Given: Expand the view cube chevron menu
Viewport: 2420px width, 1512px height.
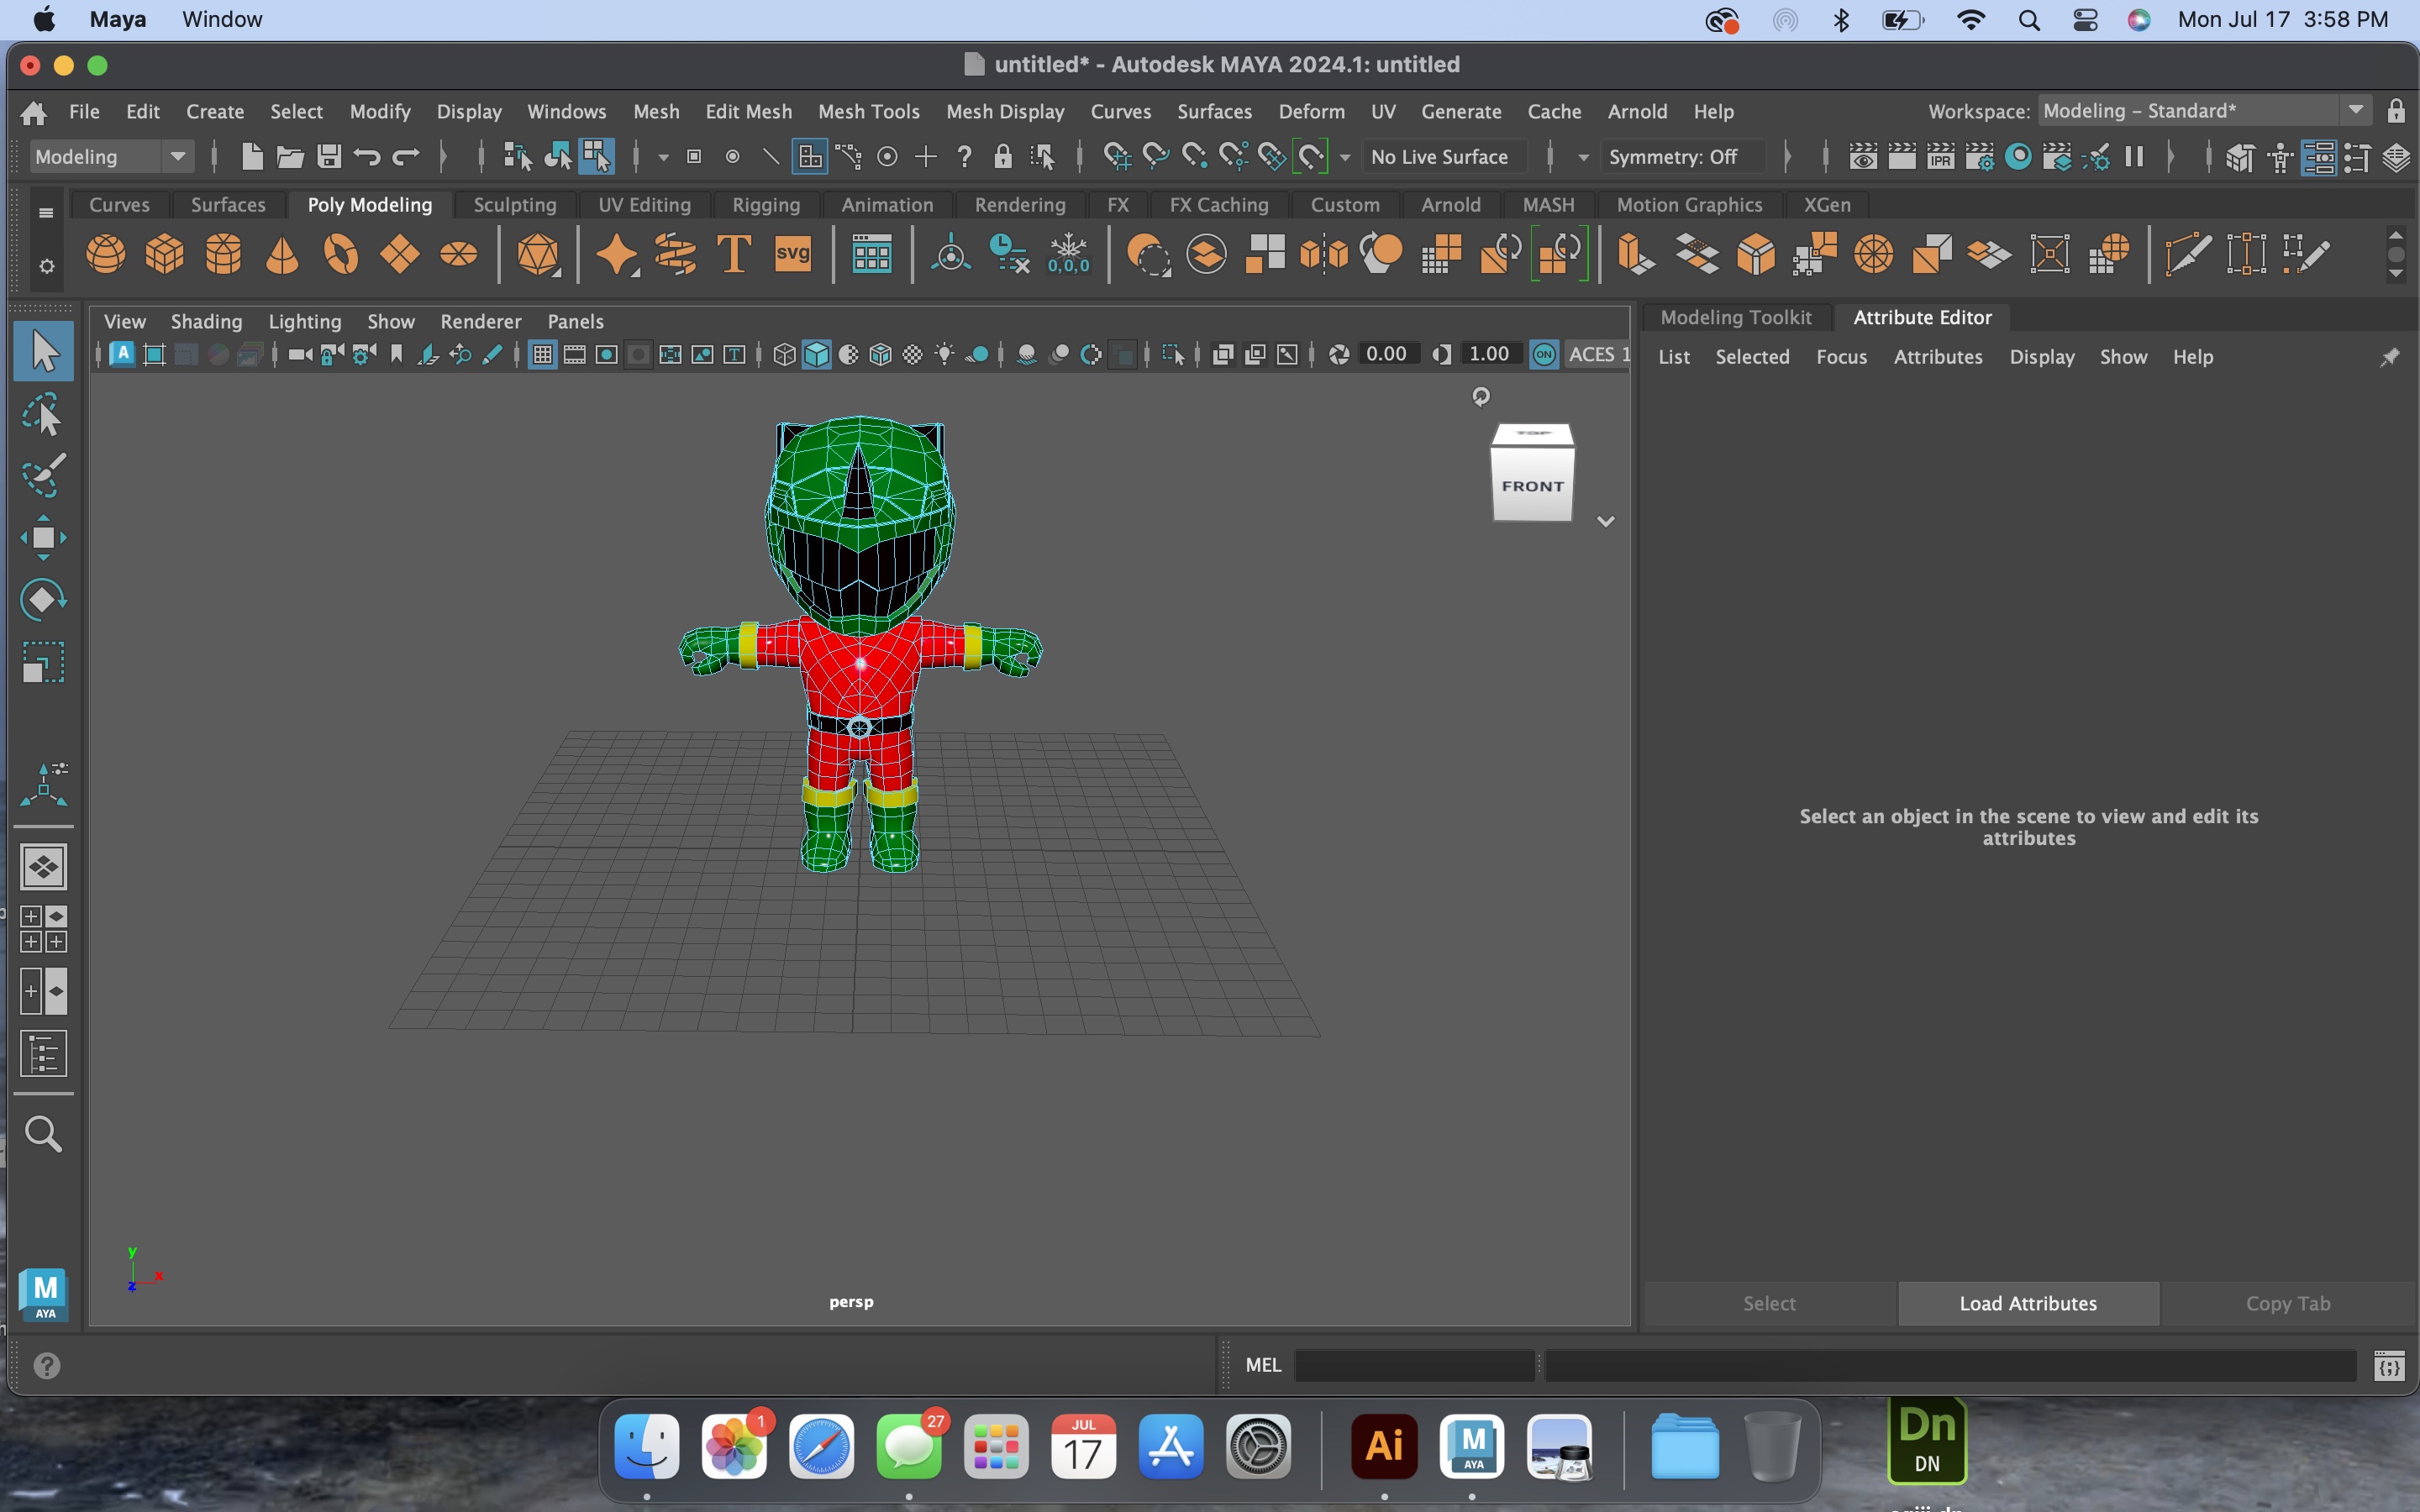Looking at the screenshot, I should 1606,521.
